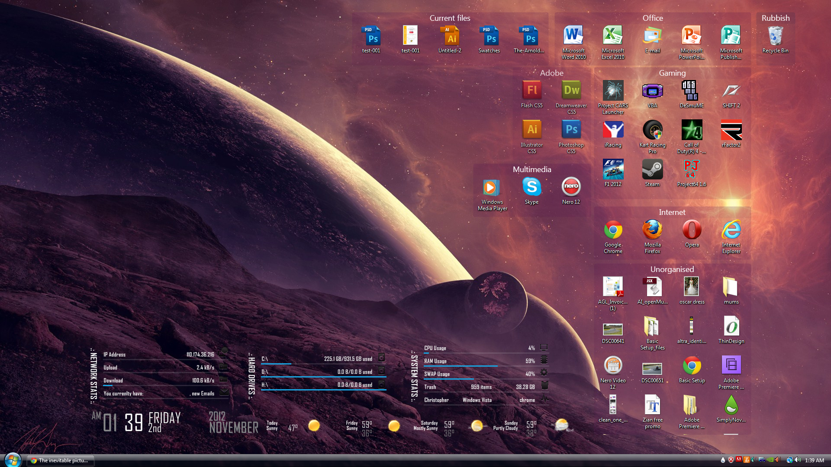This screenshot has height=467, width=831.
Task: Open Illustrator file Untitled-2
Action: pyautogui.click(x=450, y=35)
